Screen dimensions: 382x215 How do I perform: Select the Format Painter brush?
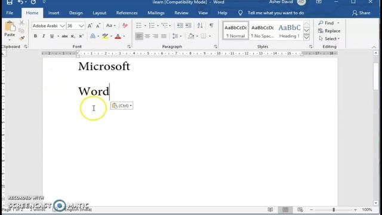(21, 38)
